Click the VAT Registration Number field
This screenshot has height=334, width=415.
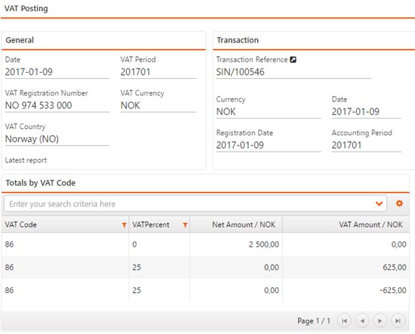click(x=56, y=106)
